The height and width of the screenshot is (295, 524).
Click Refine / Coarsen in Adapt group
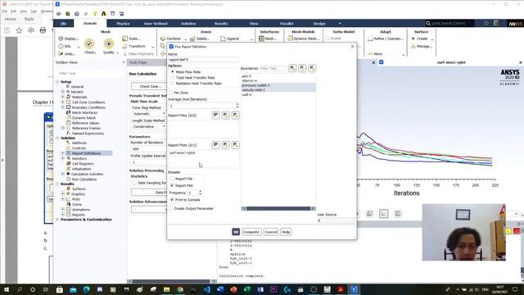click(386, 39)
